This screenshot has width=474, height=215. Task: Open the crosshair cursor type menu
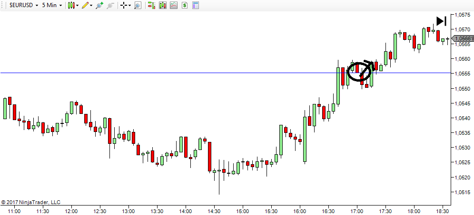click(x=125, y=5)
